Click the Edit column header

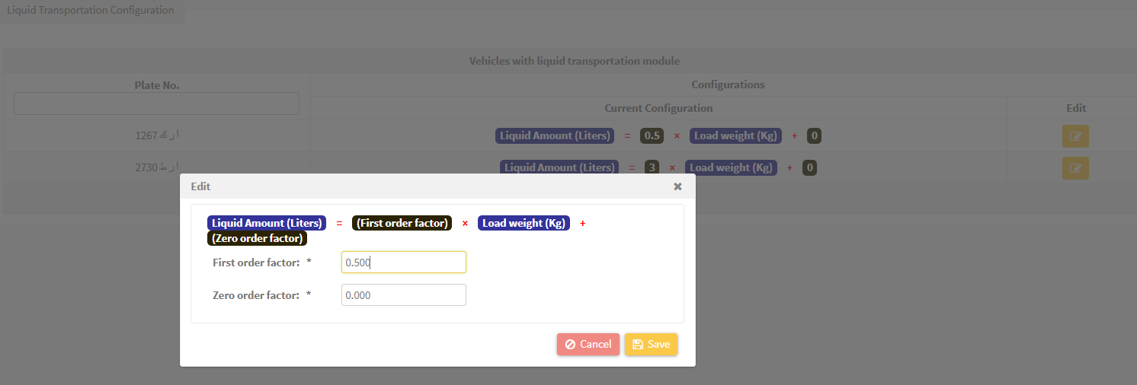[1076, 108]
